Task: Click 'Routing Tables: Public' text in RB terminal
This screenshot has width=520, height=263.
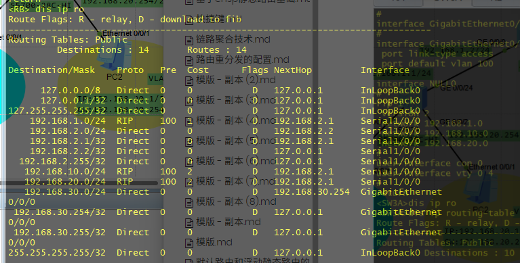Action: (x=68, y=40)
